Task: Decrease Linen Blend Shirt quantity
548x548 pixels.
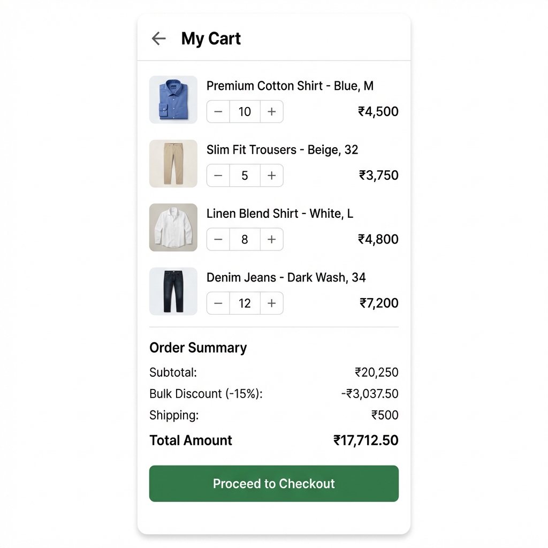Action: [x=218, y=239]
